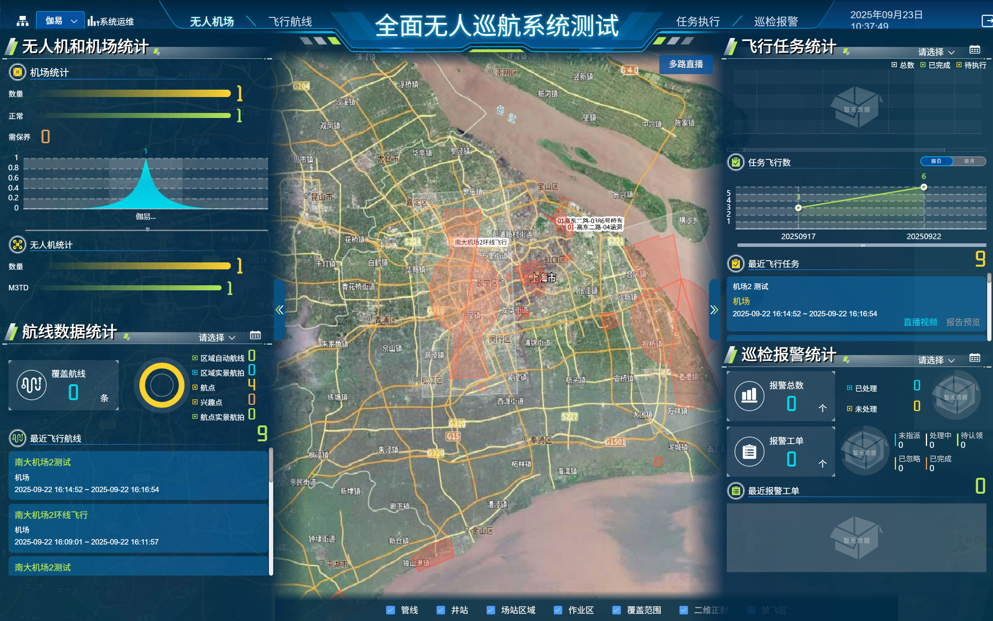The height and width of the screenshot is (621, 993).
Task: Click the logout icon at top-right
Action: [987, 21]
